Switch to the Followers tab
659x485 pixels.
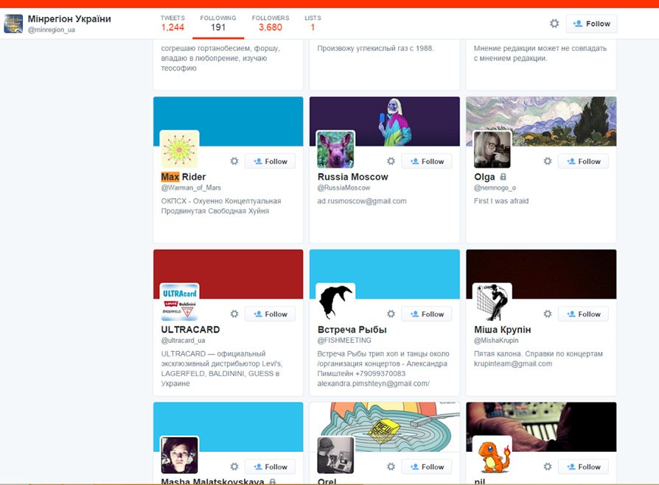[x=270, y=23]
